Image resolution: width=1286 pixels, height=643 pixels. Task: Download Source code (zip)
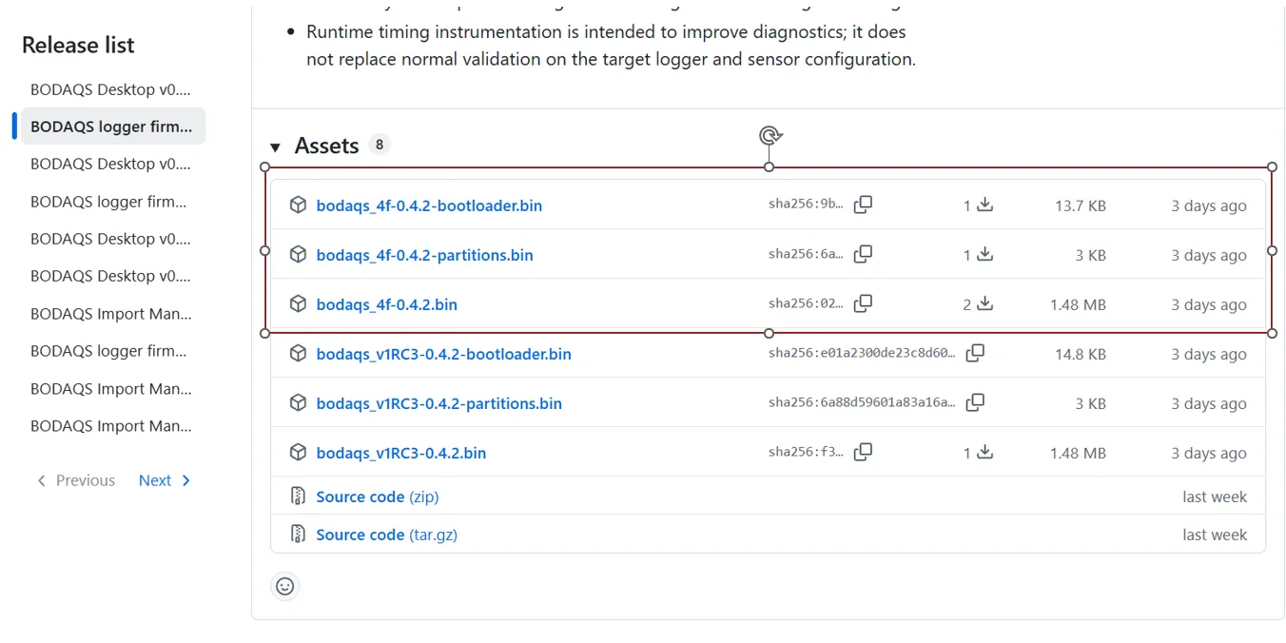click(x=377, y=497)
